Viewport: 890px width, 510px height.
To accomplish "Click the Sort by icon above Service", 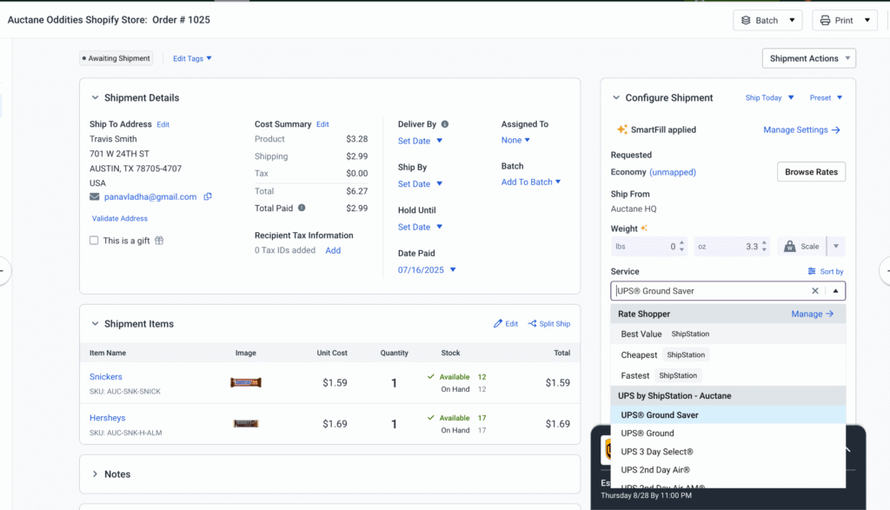I will tap(812, 272).
